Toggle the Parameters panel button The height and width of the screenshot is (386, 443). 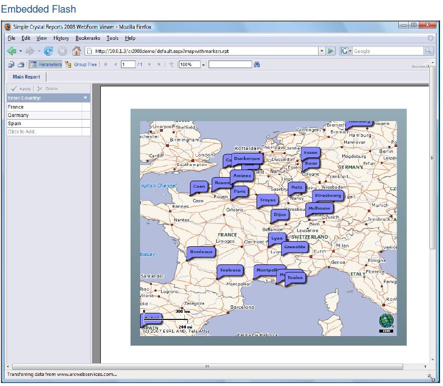pyautogui.click(x=46, y=65)
